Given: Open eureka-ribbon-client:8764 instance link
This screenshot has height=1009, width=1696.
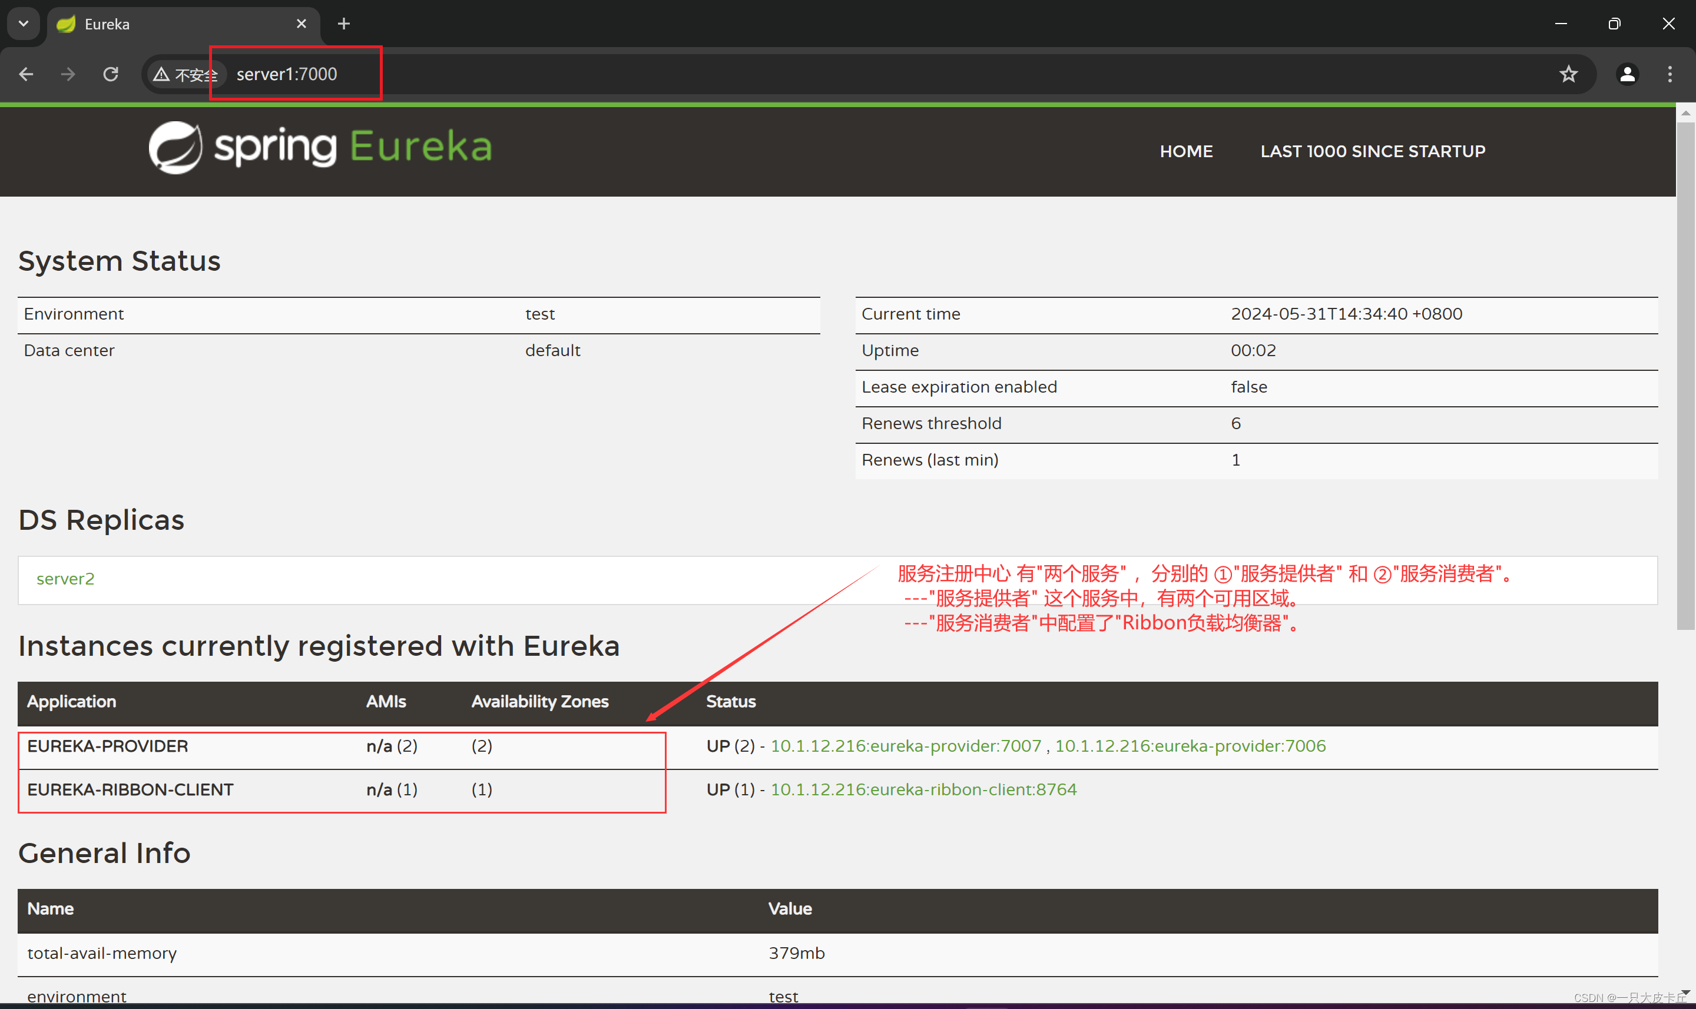Looking at the screenshot, I should [923, 789].
